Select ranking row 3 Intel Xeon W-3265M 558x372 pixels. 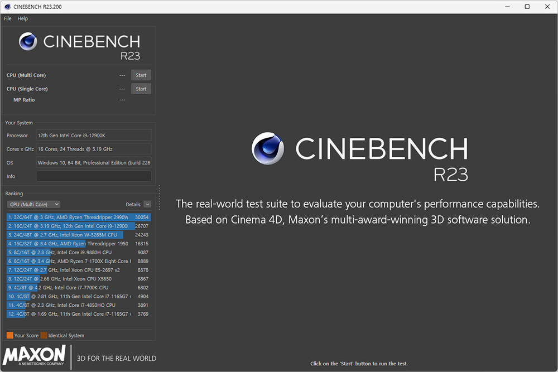pos(79,235)
